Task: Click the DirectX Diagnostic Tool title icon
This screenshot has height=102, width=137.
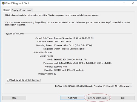Action: point(3,3)
